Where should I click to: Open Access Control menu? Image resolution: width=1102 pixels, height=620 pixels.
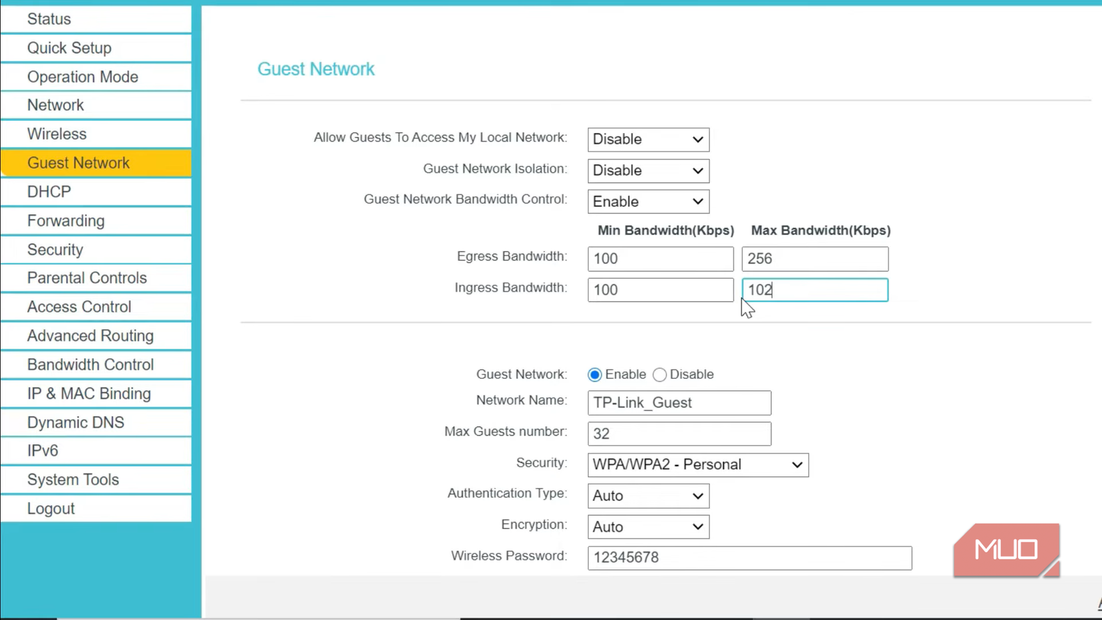[96, 307]
